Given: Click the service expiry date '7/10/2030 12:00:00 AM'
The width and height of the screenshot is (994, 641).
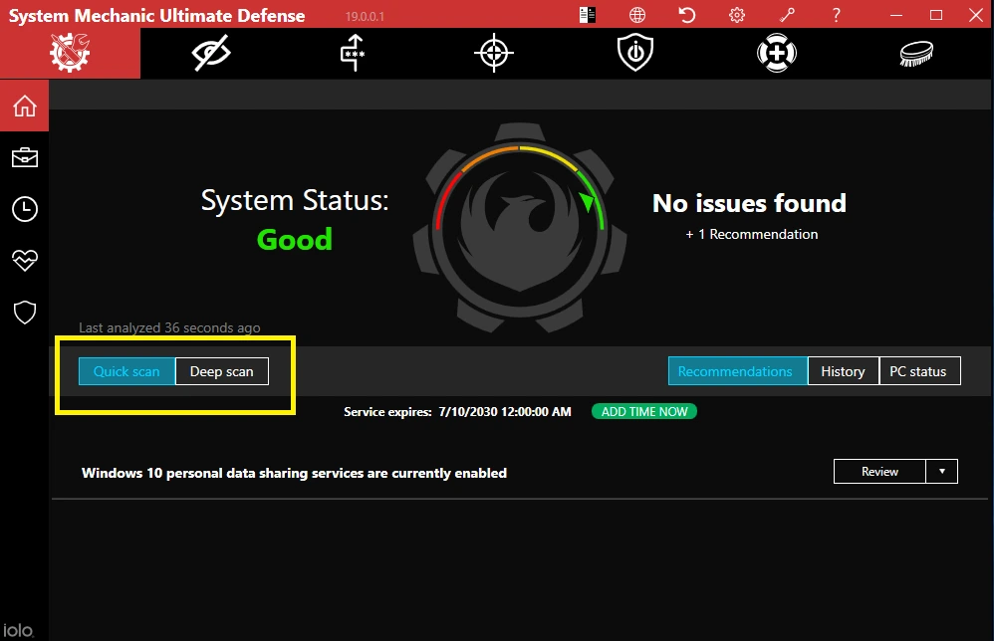Looking at the screenshot, I should click(505, 412).
